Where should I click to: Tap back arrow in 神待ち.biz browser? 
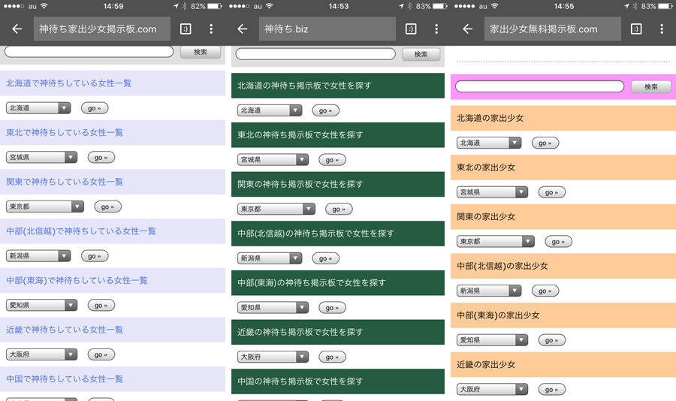[x=243, y=29]
